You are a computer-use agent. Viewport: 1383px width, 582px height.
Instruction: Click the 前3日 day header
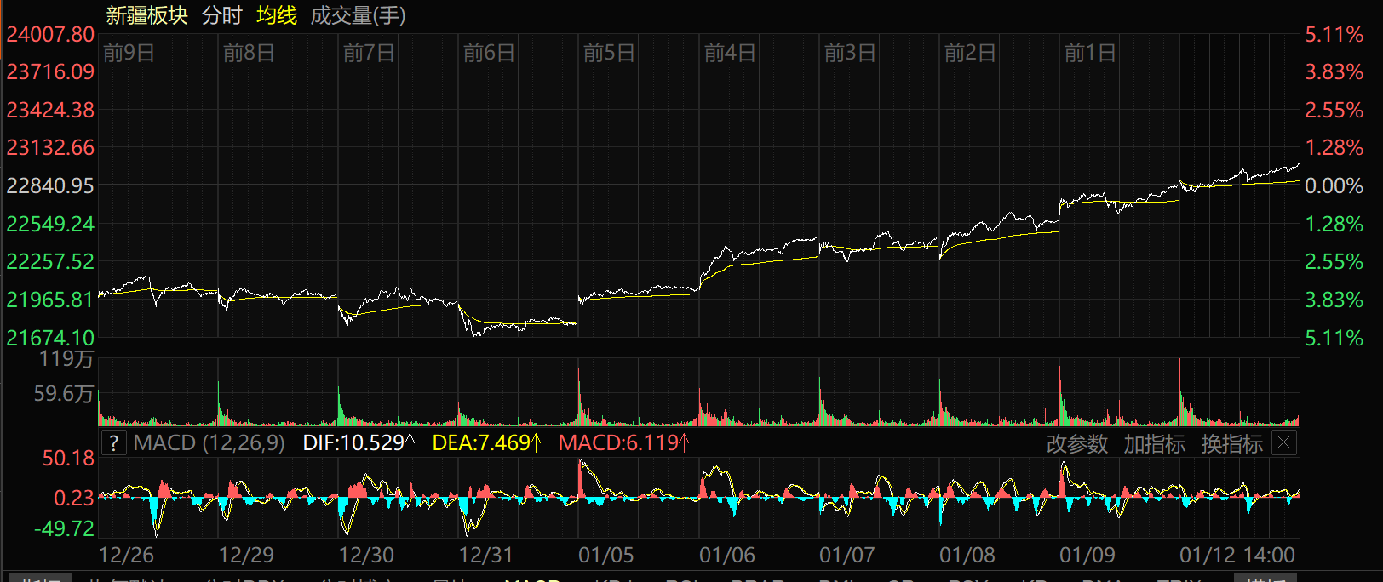pos(850,54)
